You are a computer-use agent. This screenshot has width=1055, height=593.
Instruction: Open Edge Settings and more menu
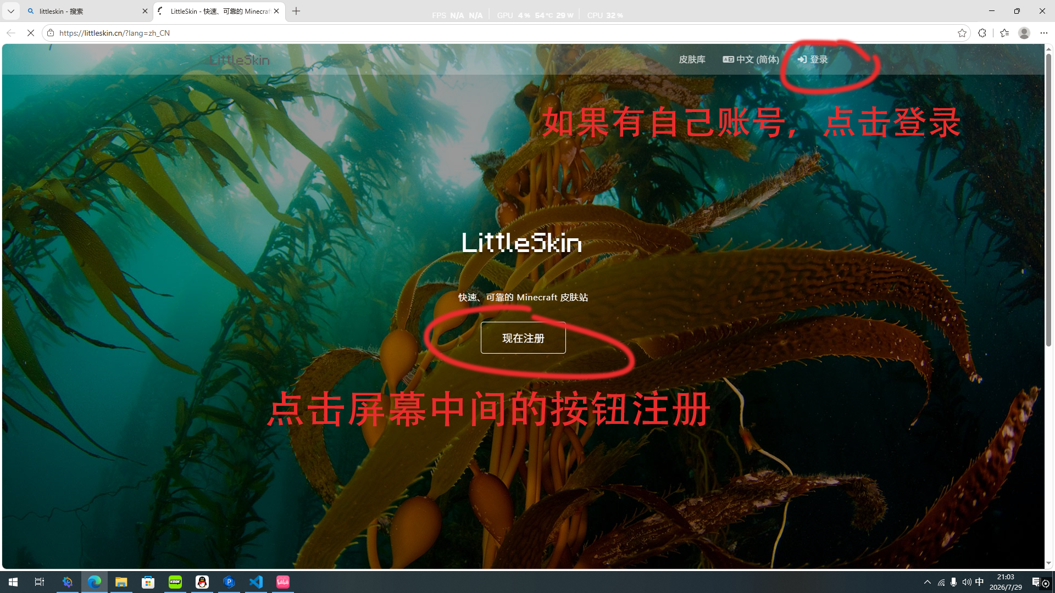pos(1043,33)
